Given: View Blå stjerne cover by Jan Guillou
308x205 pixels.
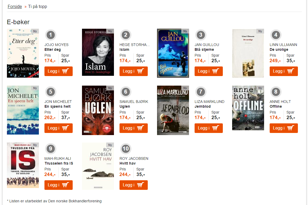Looking at the screenshot, I should coord(173,53).
